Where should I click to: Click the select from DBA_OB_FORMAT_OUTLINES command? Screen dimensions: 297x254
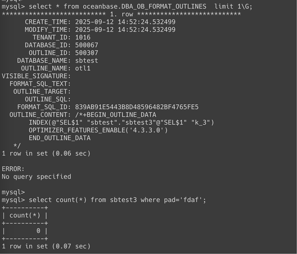[x=141, y=6]
